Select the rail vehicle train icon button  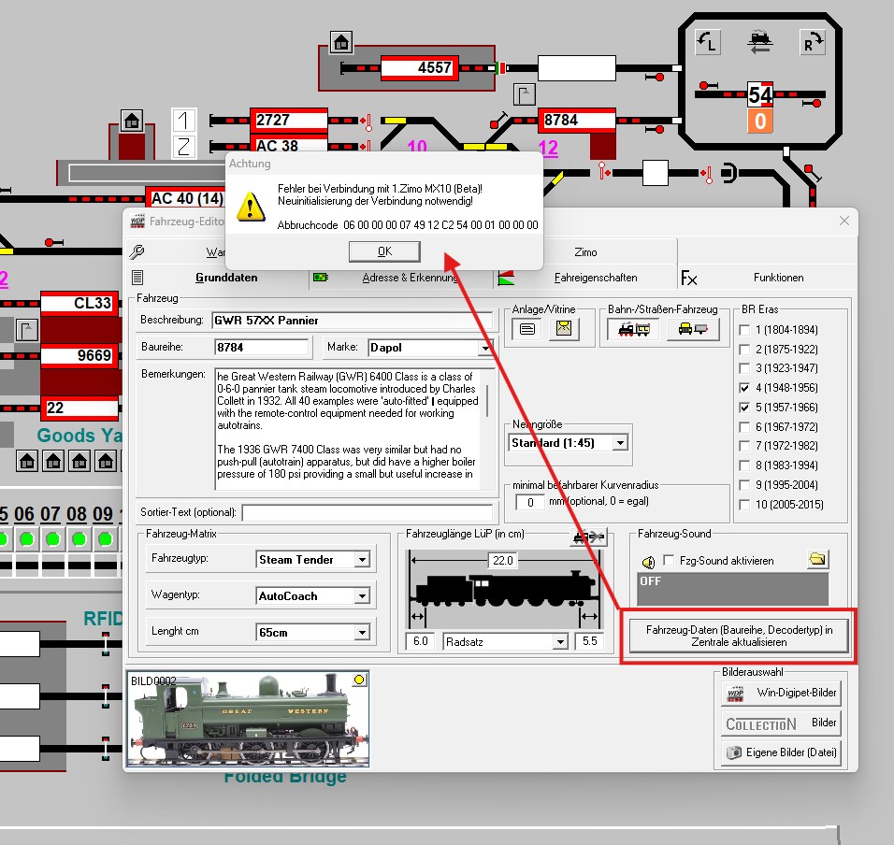pos(632,329)
